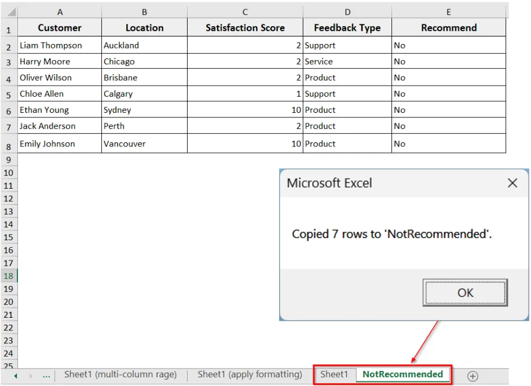Click OK in the Microsoft Excel dialog

coord(465,293)
